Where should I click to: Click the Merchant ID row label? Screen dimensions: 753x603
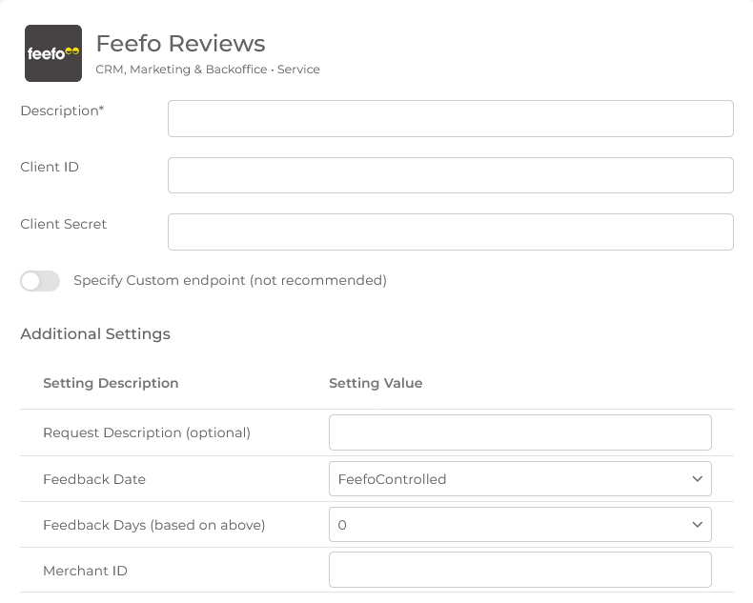(85, 571)
